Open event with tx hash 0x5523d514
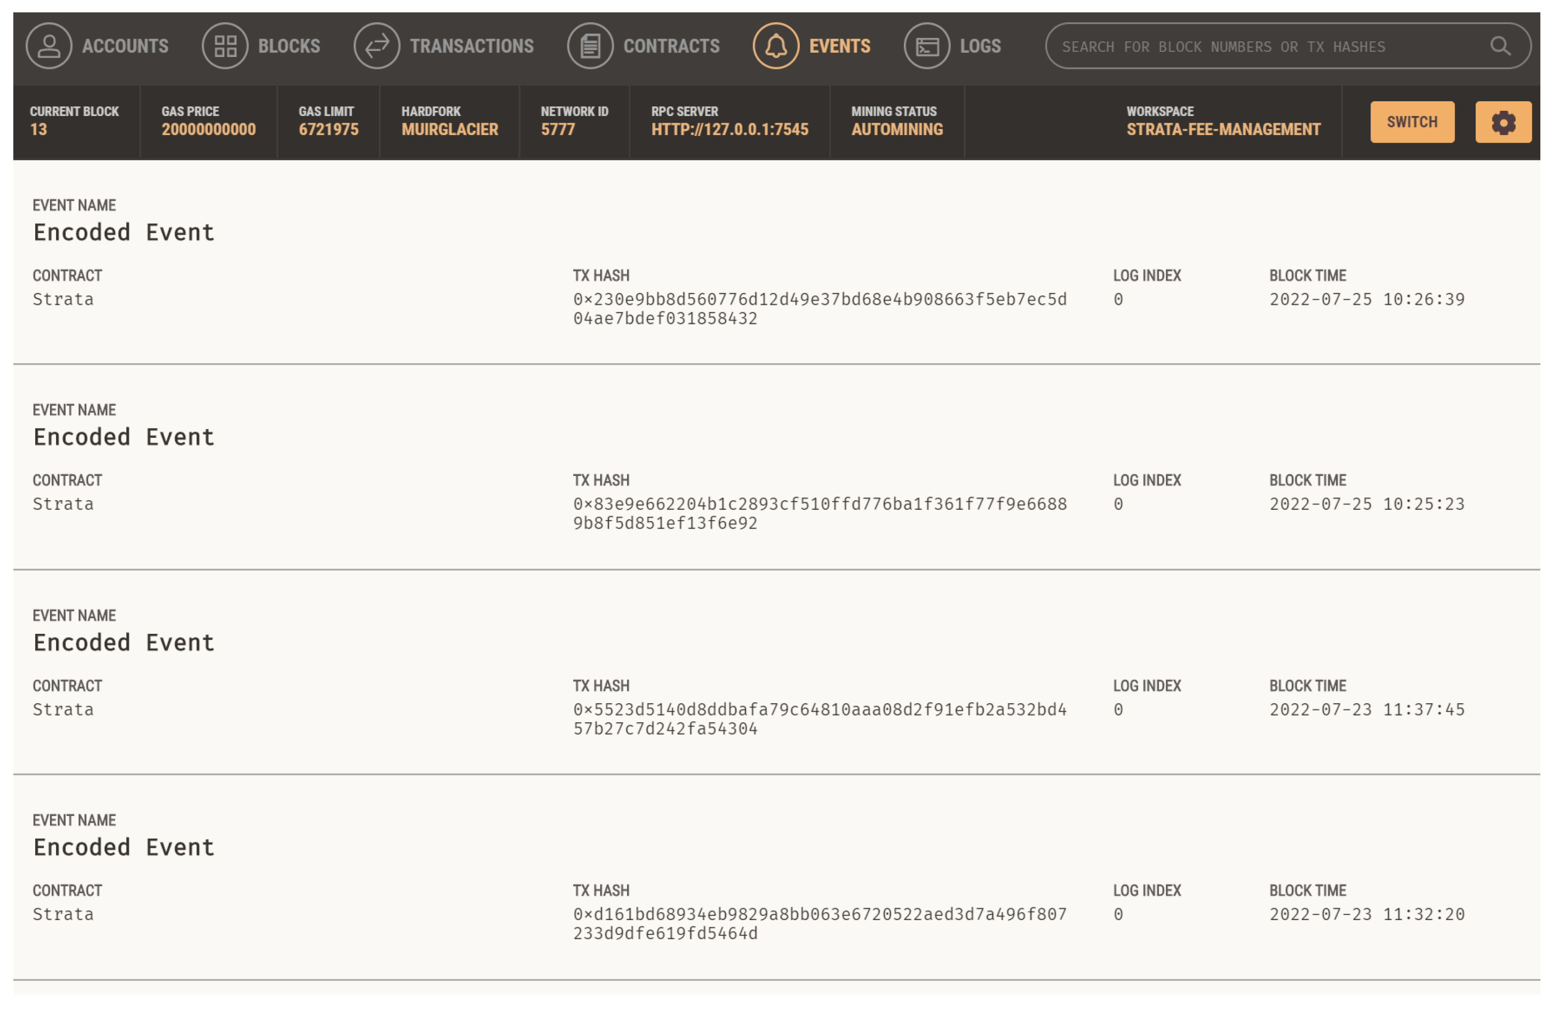This screenshot has width=1557, height=1009. coord(819,718)
